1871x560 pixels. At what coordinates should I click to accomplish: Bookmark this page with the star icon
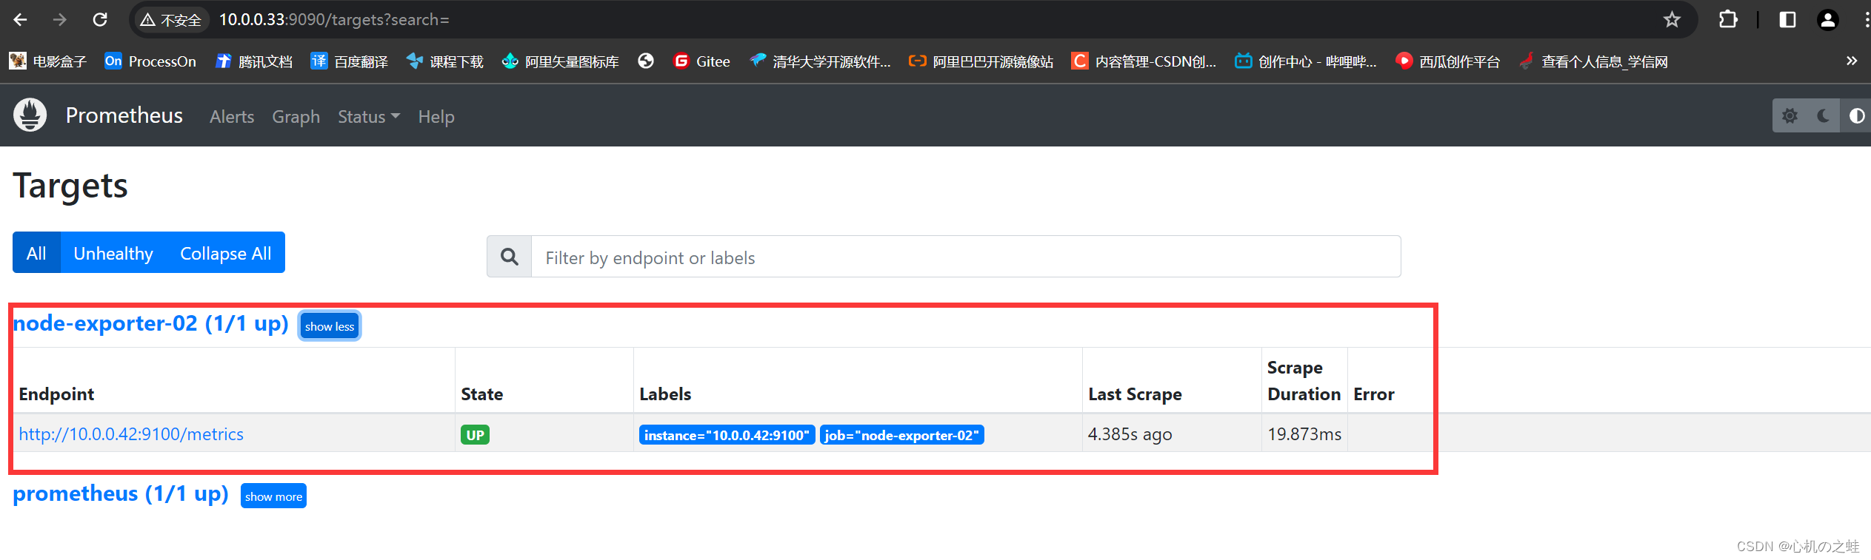(1672, 20)
